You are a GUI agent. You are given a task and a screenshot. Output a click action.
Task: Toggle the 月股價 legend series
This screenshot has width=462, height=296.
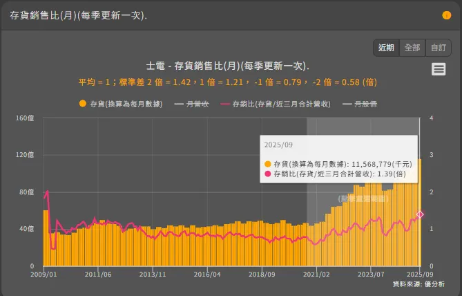[360, 104]
